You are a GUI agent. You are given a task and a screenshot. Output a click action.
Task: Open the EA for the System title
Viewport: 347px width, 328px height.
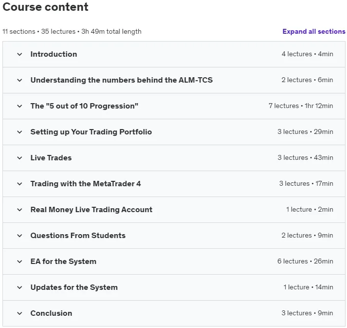tap(63, 262)
